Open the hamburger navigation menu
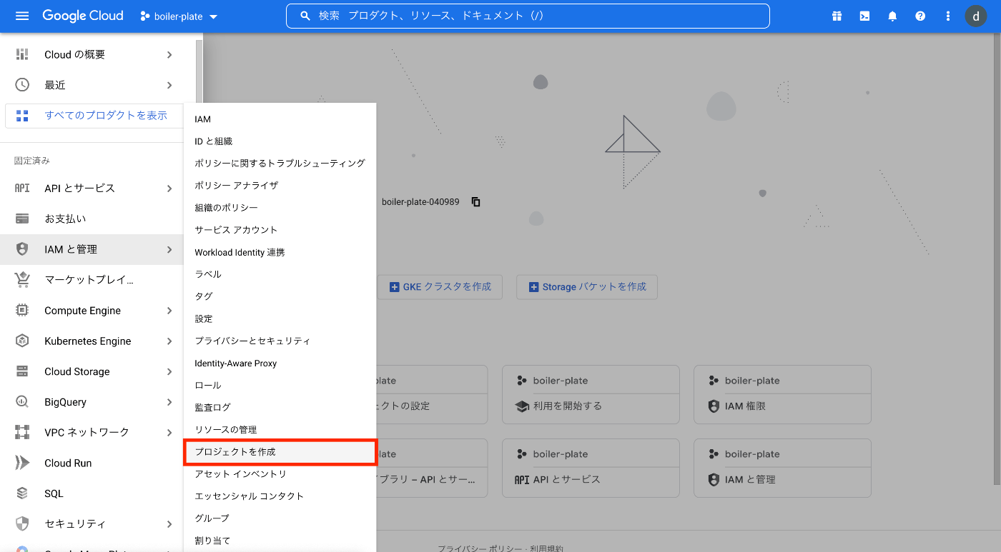 (22, 16)
